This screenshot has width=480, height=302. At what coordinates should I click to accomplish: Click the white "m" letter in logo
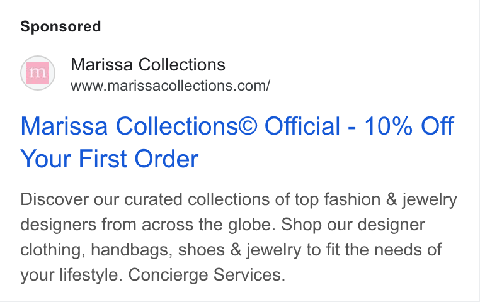38,72
